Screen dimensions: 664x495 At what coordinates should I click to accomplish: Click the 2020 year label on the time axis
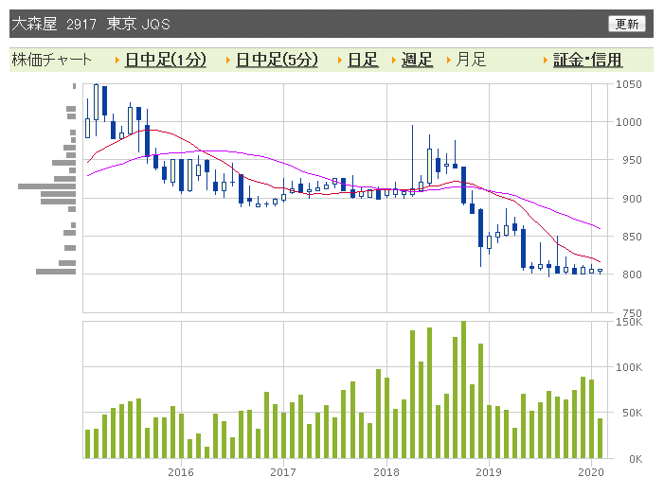pos(590,471)
